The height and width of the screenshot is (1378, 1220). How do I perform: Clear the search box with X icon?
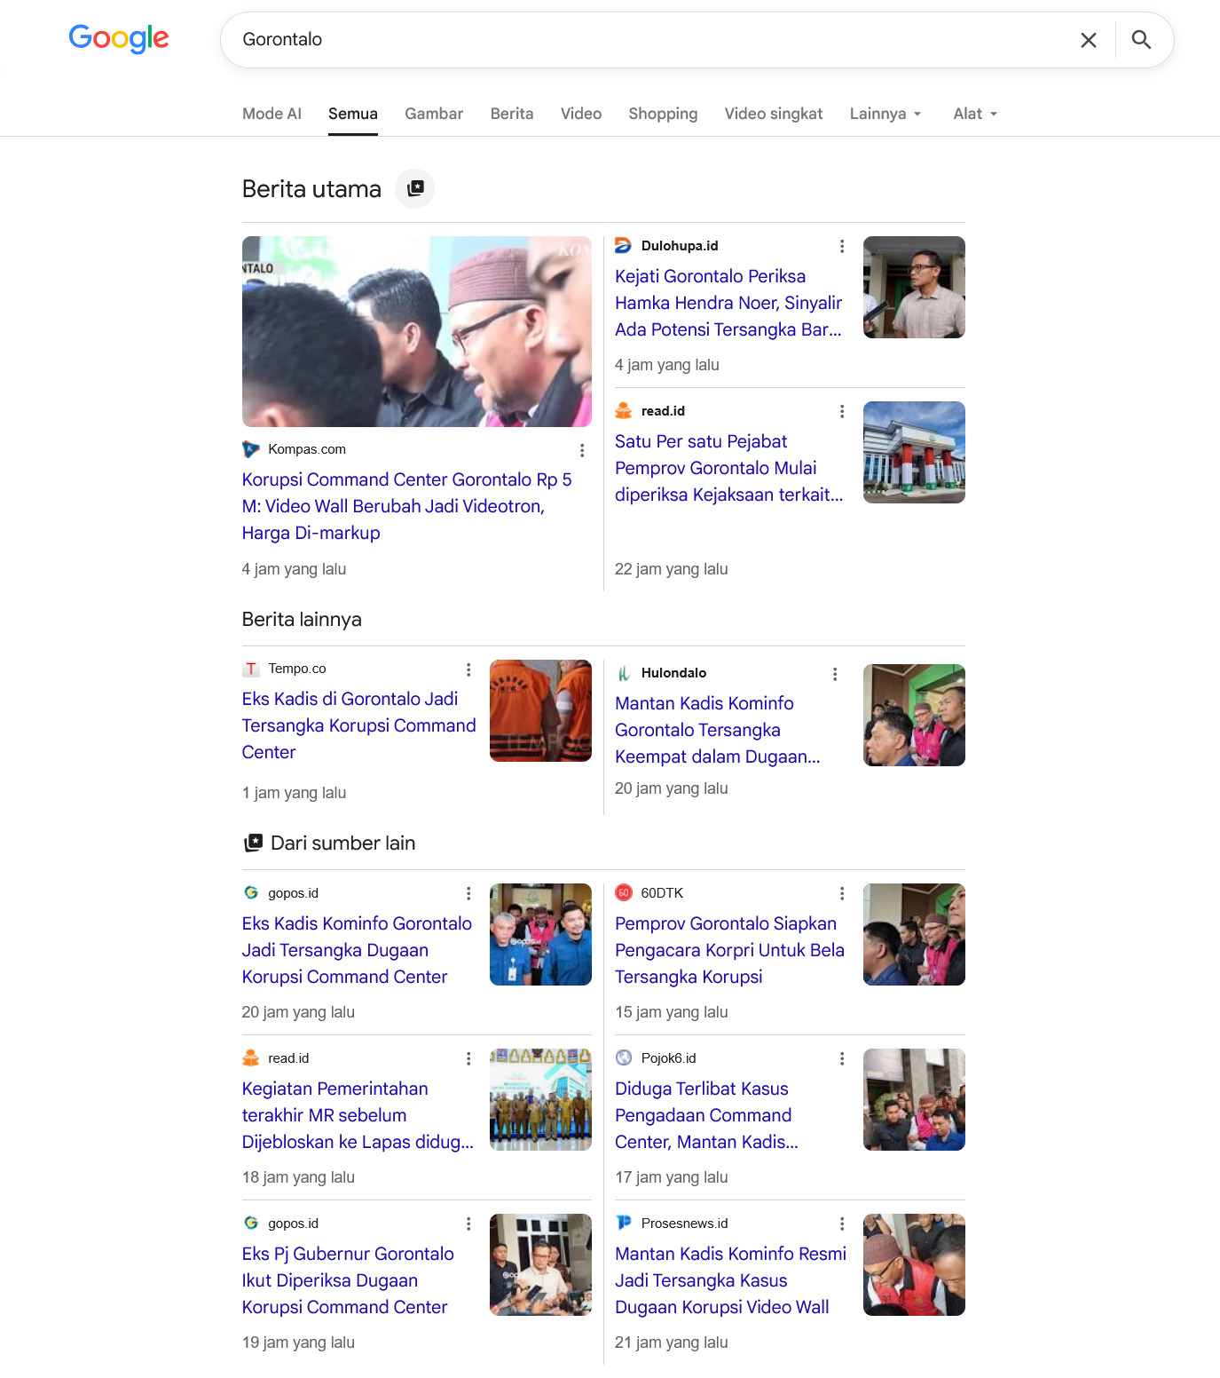tap(1089, 40)
